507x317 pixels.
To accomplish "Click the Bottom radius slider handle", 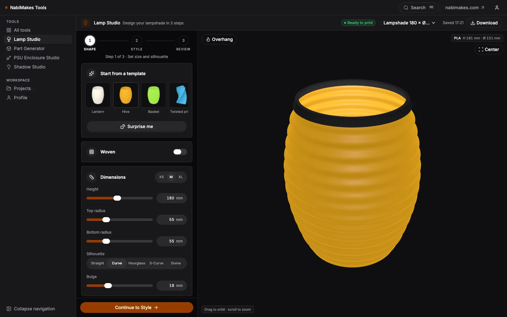I will click(x=106, y=241).
